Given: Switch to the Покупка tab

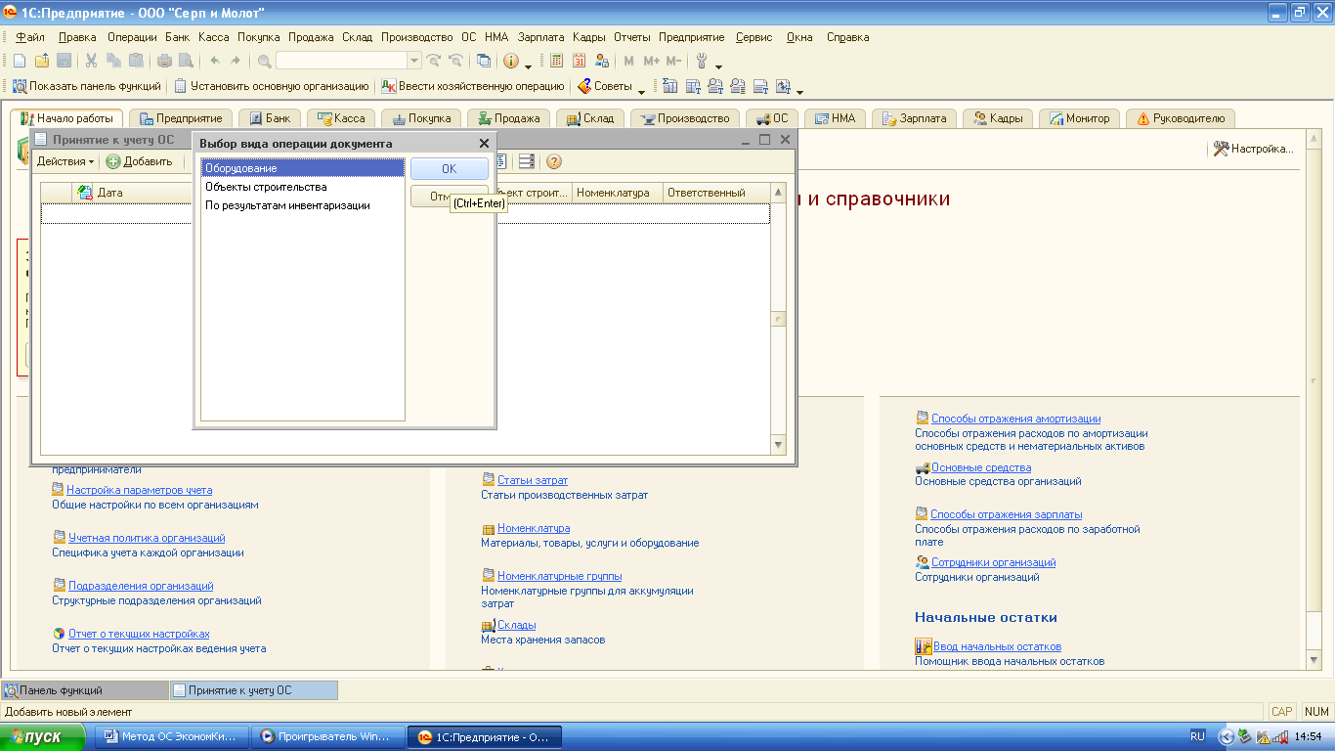Looking at the screenshot, I should [x=422, y=118].
